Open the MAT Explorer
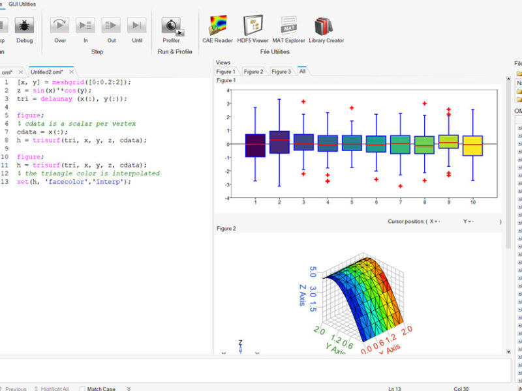The width and height of the screenshot is (522, 391). [288, 25]
